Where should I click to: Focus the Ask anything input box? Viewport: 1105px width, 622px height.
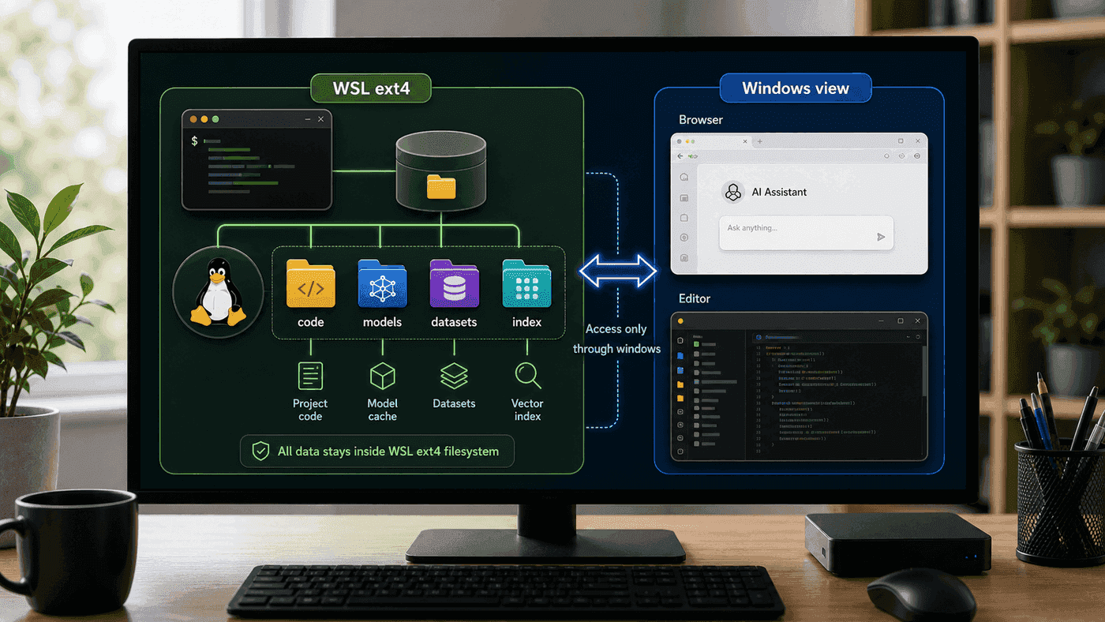[x=806, y=233]
